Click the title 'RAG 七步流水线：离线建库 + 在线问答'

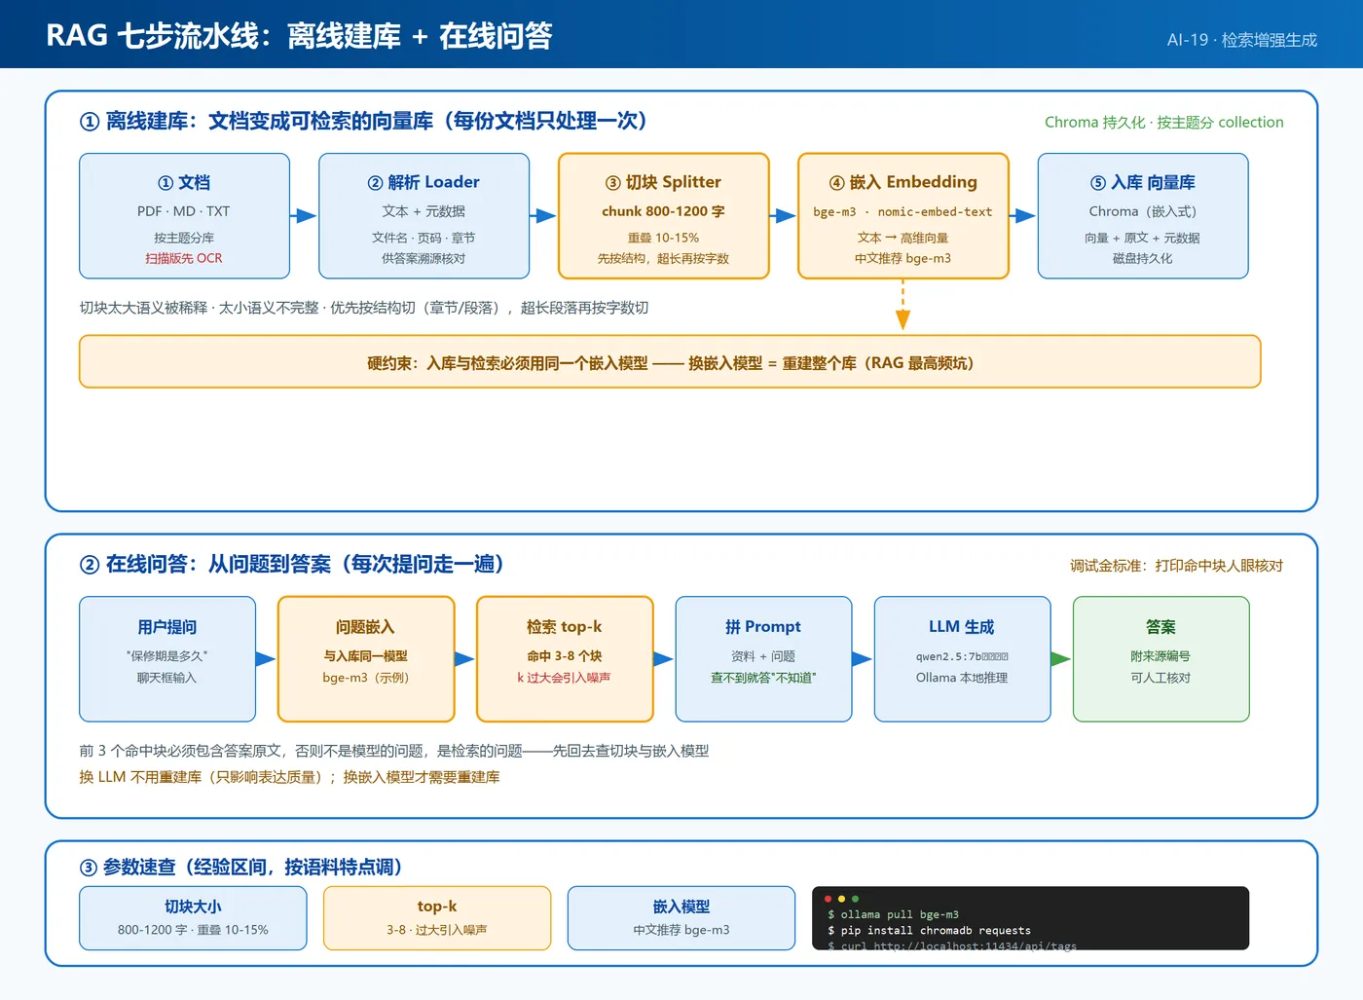pos(299,36)
